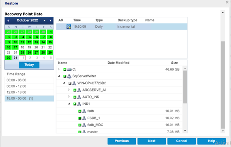Screen dimensions: 231x147
Task: Click the master database icon
Action: pos(84,131)
